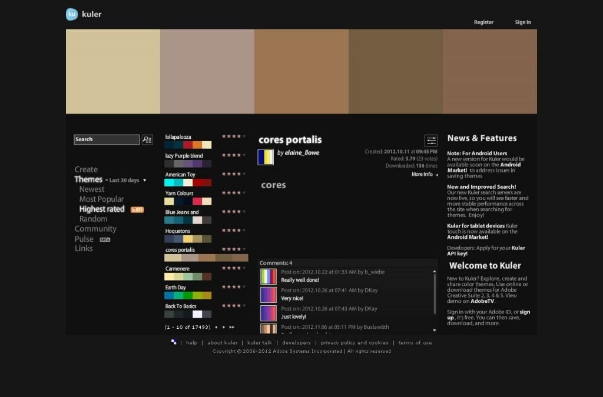Screen dimensions: 603x397
Task: Rate the lollapalooza theme stars
Action: pyautogui.click(x=231, y=136)
